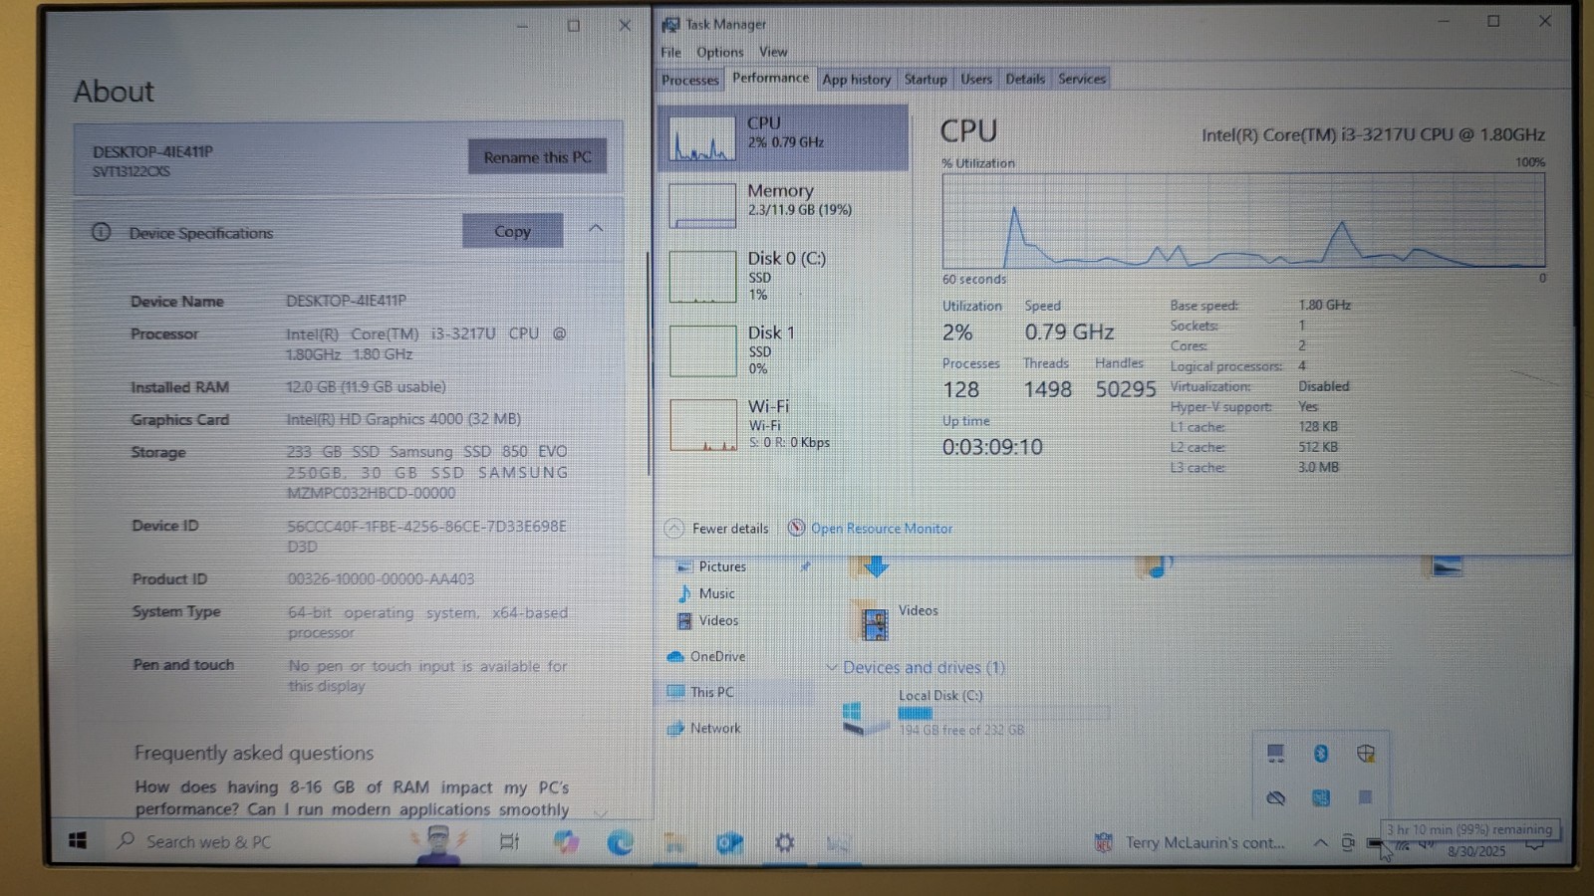Switch to the Users tab
1594x896 pixels.
[976, 79]
